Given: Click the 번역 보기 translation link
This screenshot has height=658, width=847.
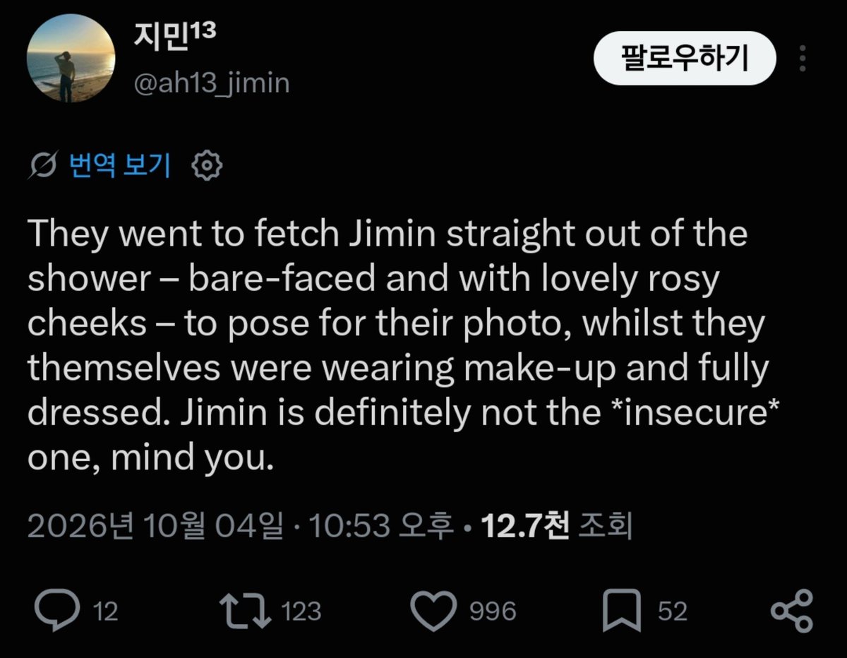Looking at the screenshot, I should [120, 166].
